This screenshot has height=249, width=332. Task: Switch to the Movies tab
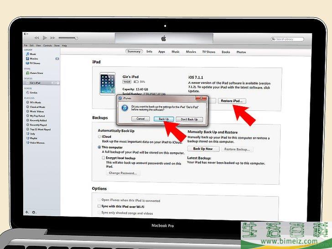(191, 52)
